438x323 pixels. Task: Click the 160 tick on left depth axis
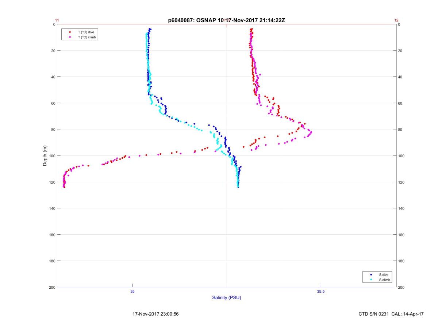pos(52,235)
